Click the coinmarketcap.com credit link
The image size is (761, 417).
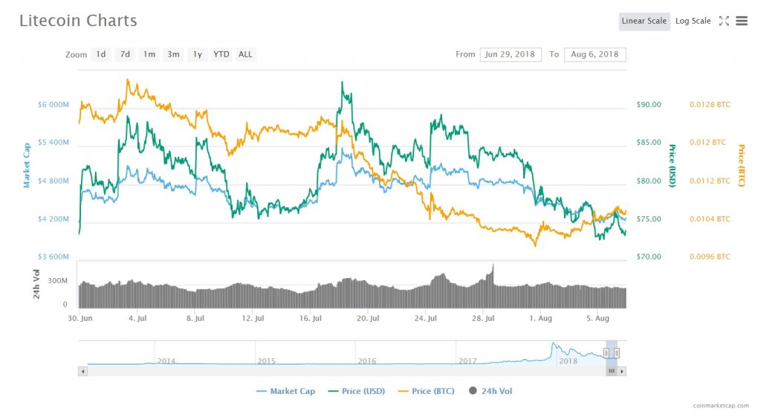tap(721, 405)
